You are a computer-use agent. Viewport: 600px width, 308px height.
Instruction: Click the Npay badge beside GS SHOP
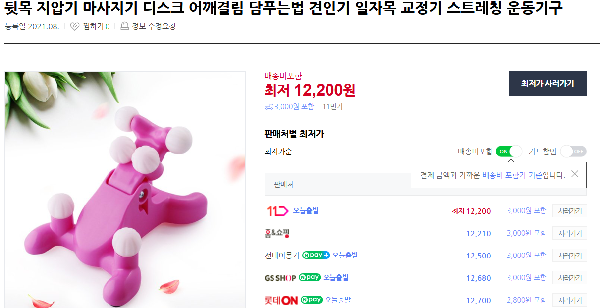pyautogui.click(x=309, y=277)
